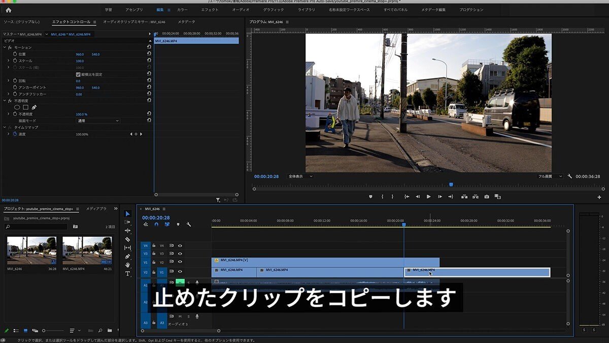The height and width of the screenshot is (343, 609).
Task: Select the Razor tool
Action: coord(127,239)
